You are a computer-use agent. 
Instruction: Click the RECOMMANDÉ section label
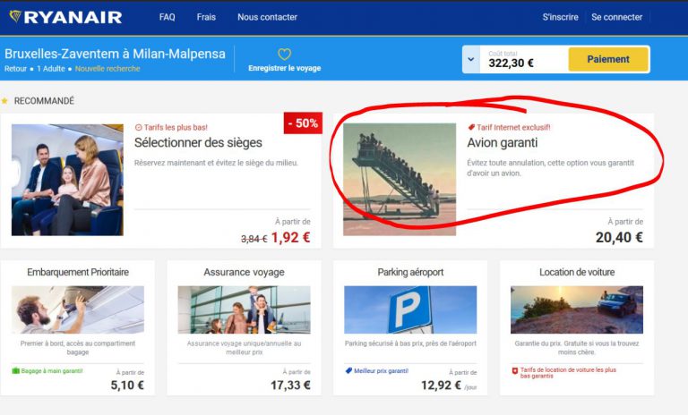point(44,101)
